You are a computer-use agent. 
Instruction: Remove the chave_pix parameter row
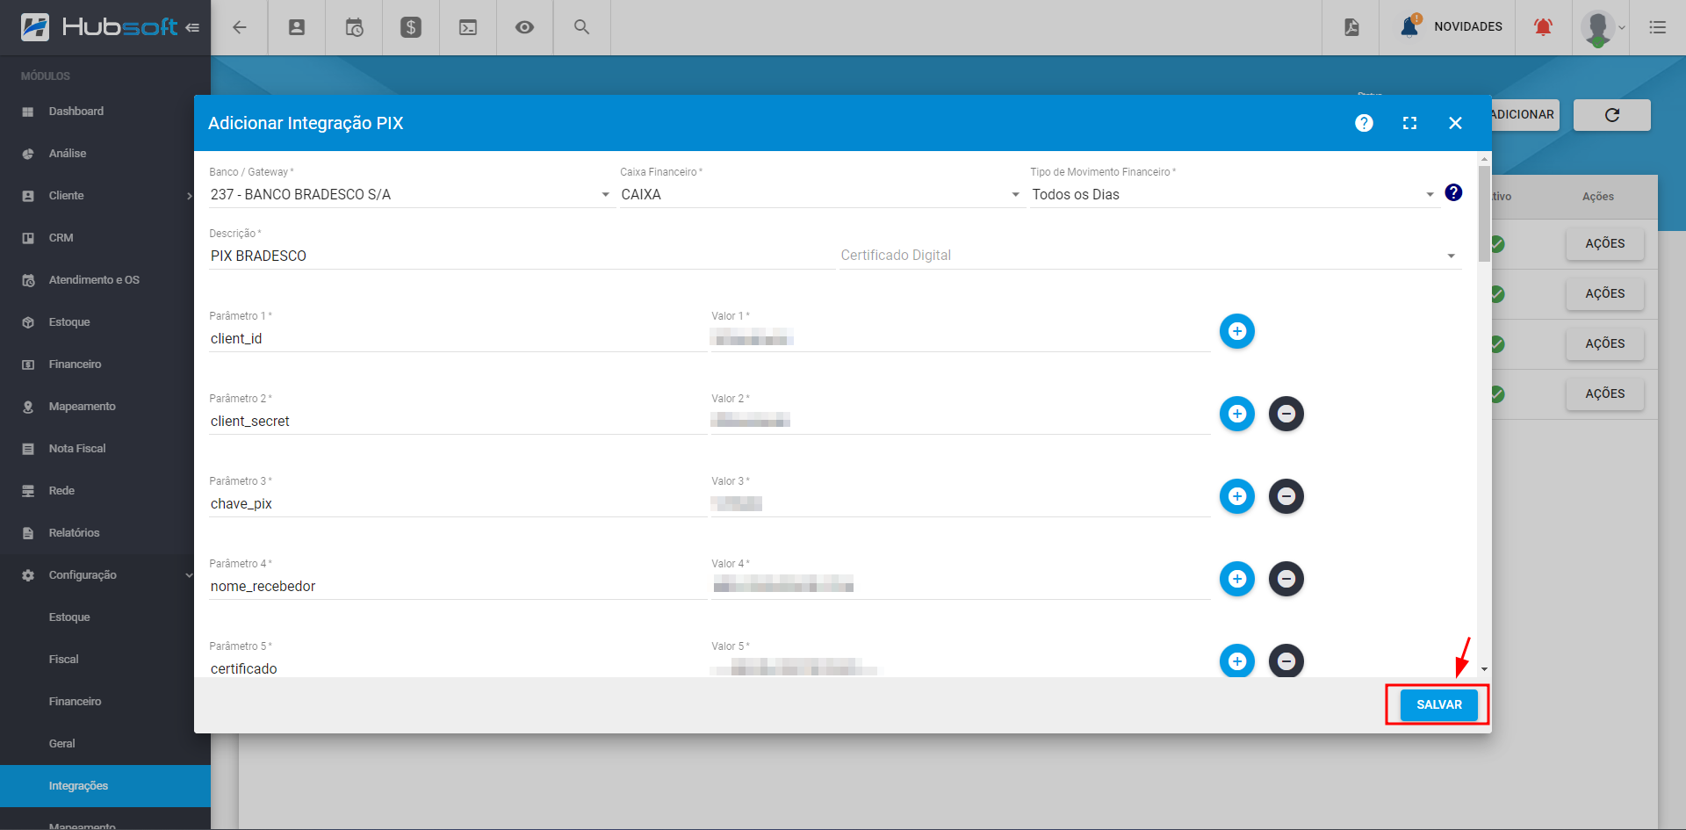pyautogui.click(x=1286, y=496)
